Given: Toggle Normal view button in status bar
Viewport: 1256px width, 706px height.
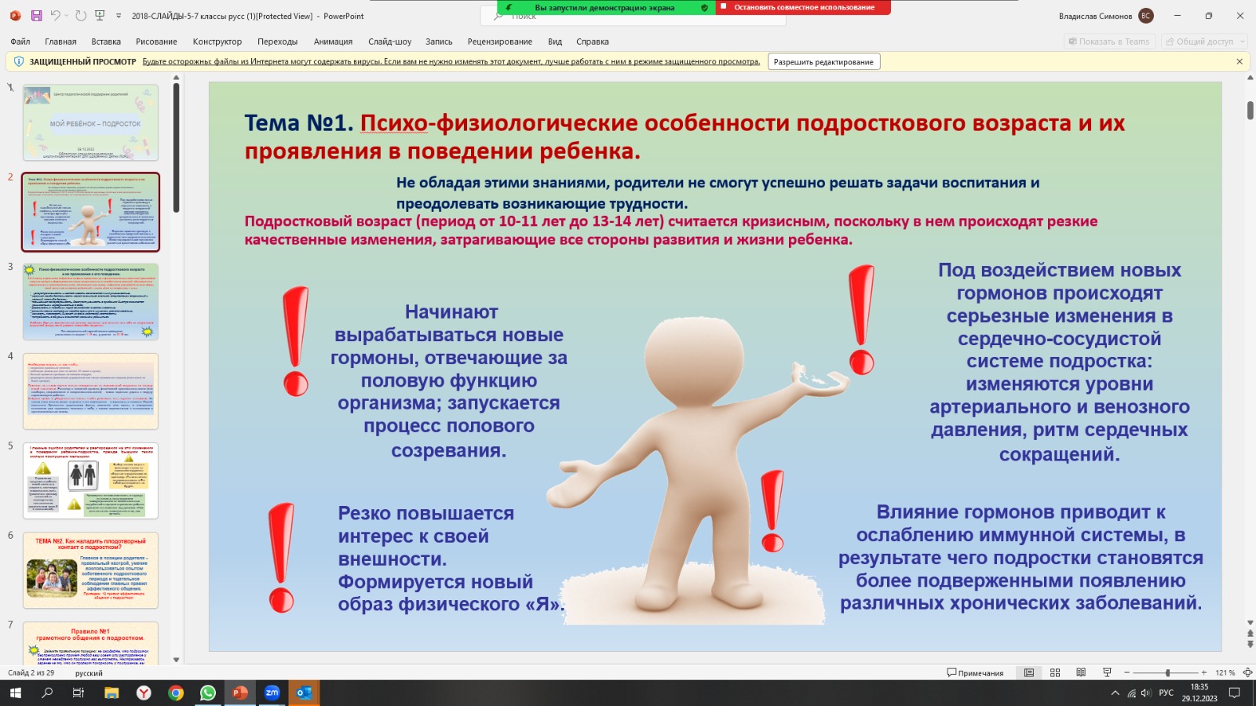Looking at the screenshot, I should 1029,673.
